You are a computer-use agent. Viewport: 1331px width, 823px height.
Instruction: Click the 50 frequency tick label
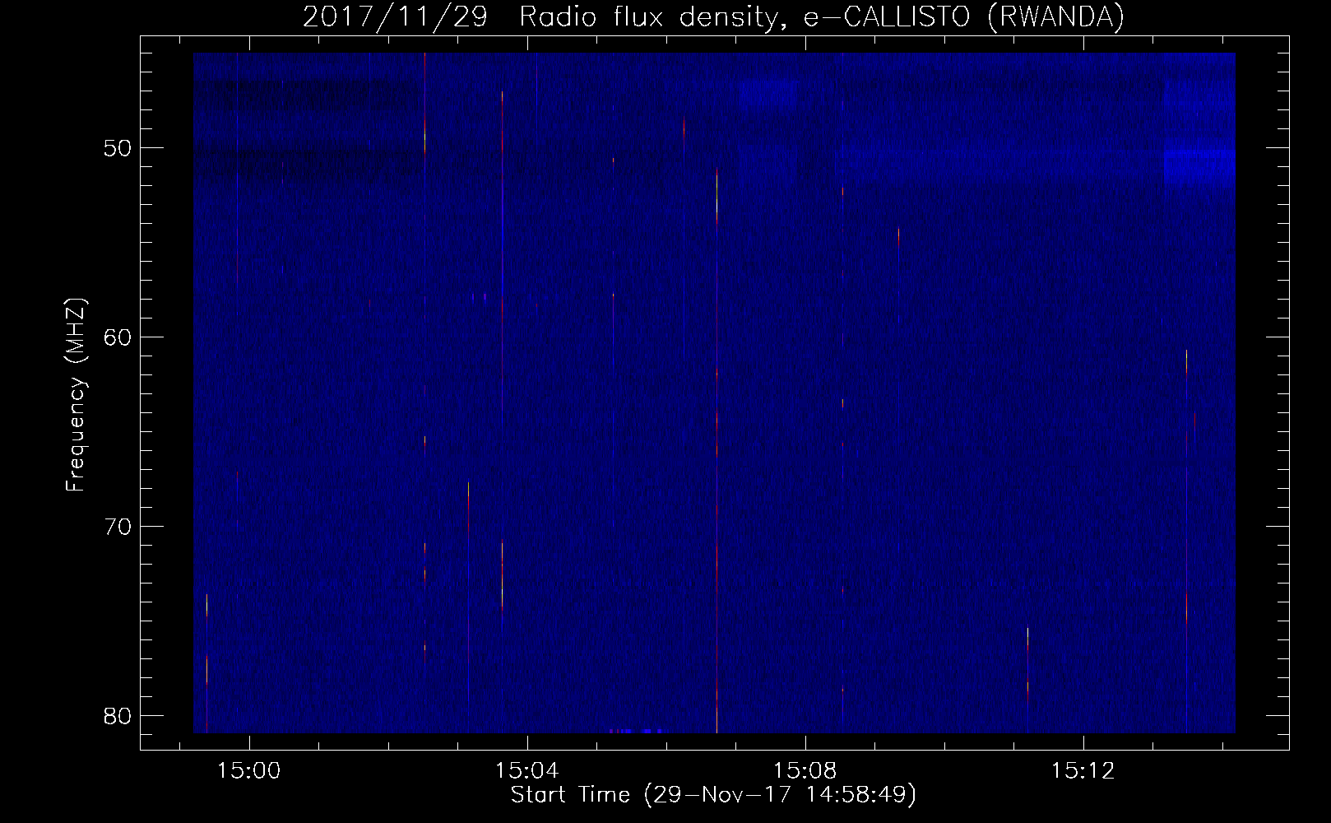[x=118, y=149]
